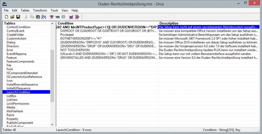Click the red table relationships toolbar icon
The image size is (262, 134).
pos(77,17)
